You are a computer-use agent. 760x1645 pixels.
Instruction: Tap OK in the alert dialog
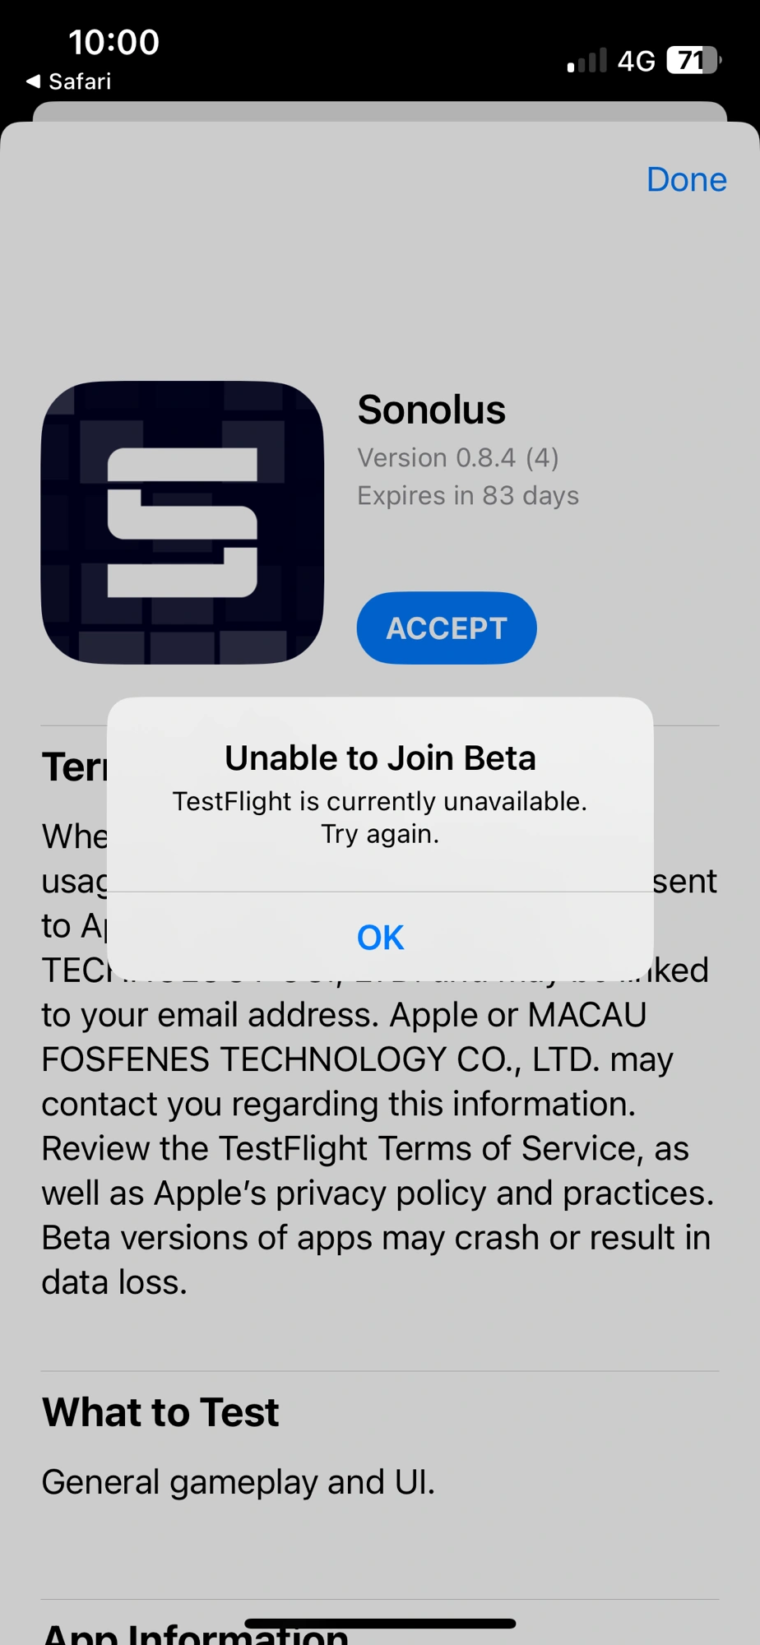point(380,937)
